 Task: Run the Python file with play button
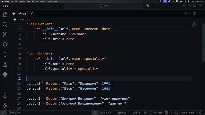[x=186, y=13]
